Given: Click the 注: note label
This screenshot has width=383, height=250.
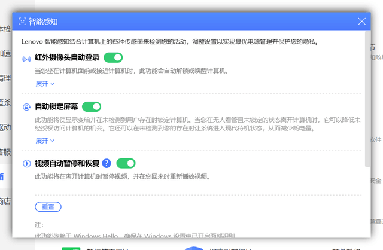Looking at the screenshot, I should [39, 225].
